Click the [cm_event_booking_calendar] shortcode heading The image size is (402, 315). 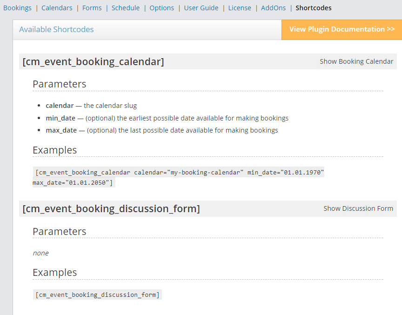coord(93,61)
